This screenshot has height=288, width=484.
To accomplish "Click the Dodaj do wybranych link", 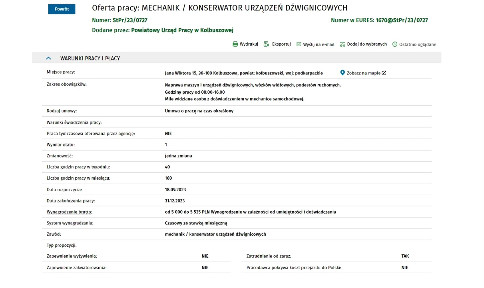I will click(x=367, y=44).
